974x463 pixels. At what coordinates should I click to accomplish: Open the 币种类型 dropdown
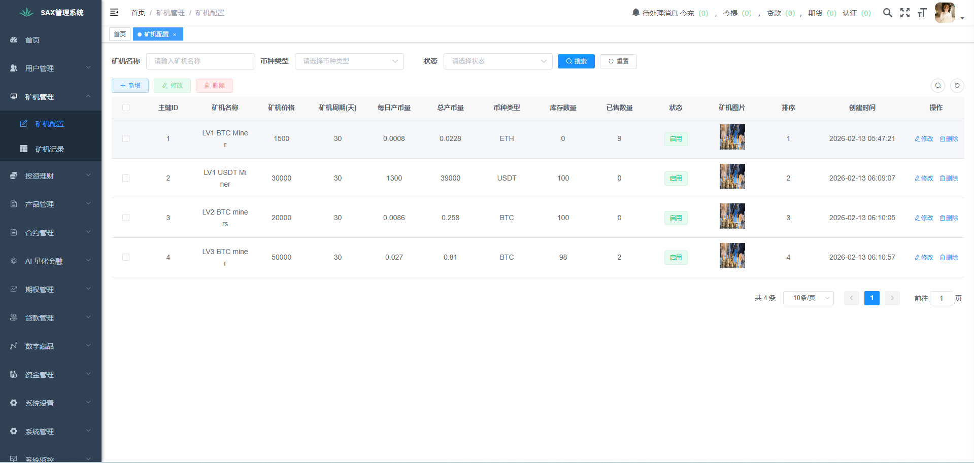click(x=349, y=61)
